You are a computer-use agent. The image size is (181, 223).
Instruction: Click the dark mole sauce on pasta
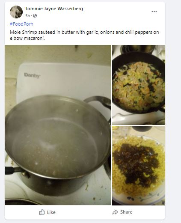point(136,164)
